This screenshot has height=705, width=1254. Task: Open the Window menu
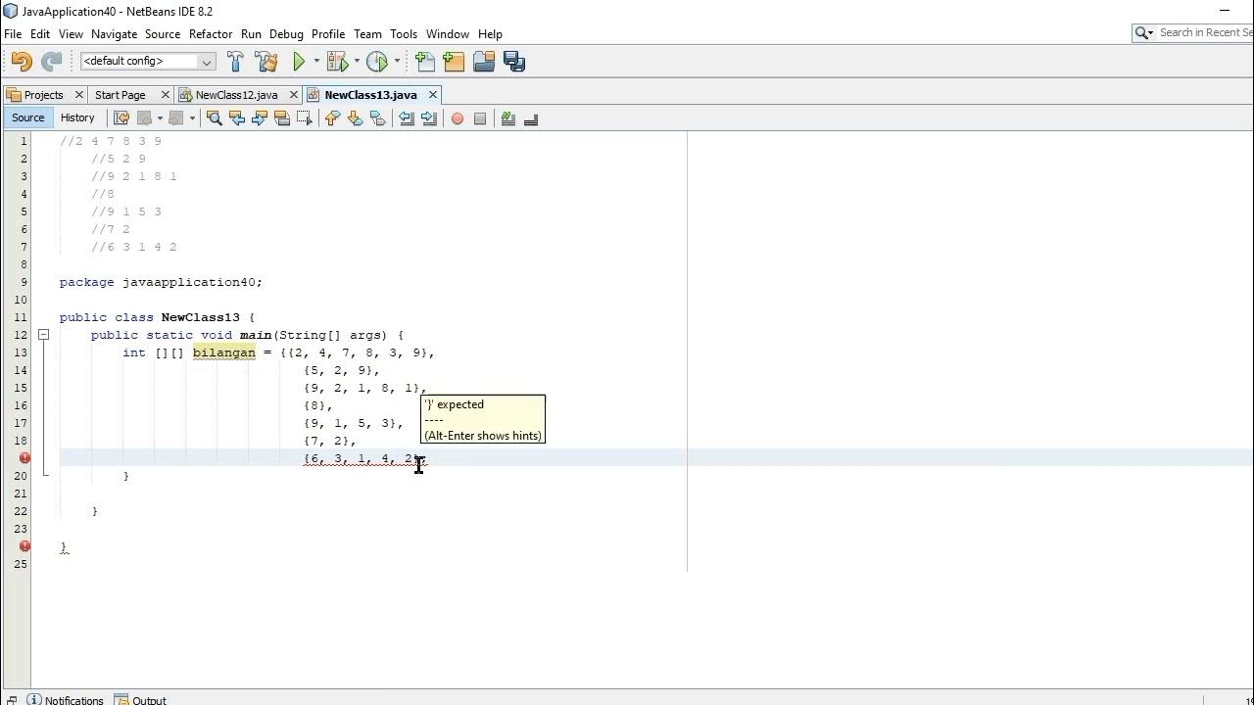tap(448, 33)
